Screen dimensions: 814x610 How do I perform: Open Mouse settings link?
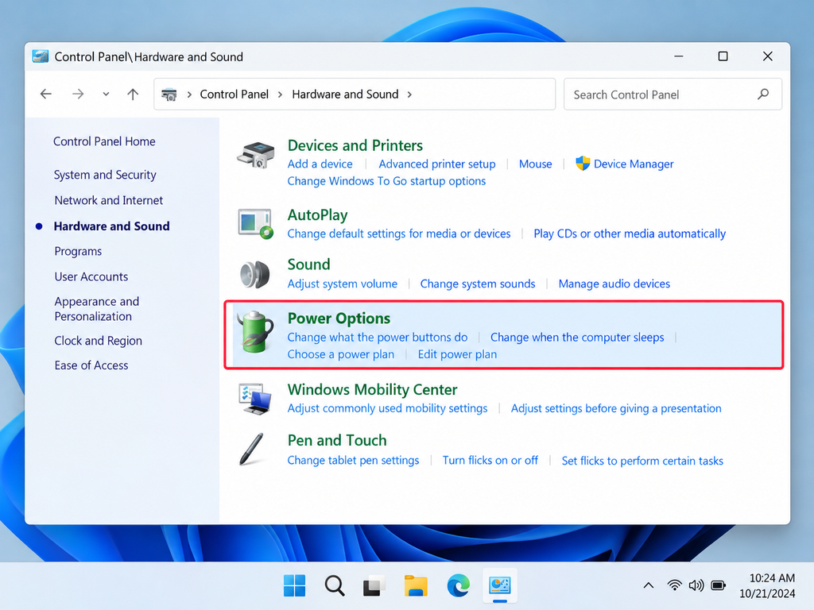click(x=535, y=164)
